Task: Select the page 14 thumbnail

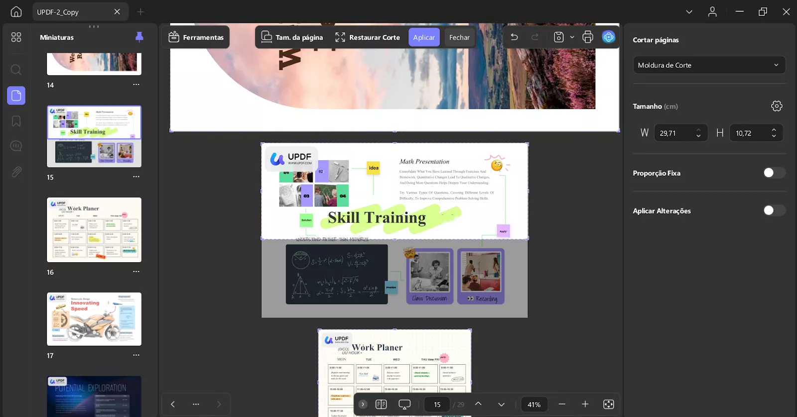Action: pyautogui.click(x=94, y=64)
